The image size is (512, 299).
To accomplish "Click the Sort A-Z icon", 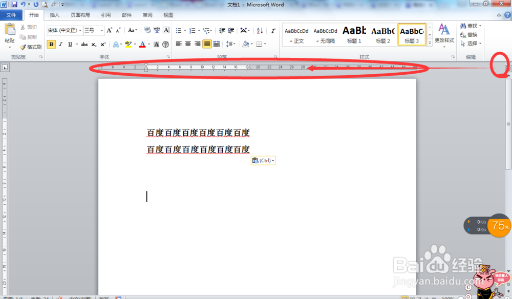I will pyautogui.click(x=260, y=30).
